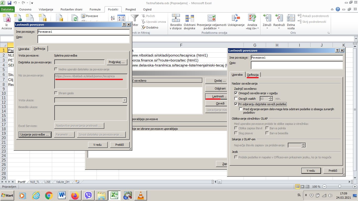This screenshot has height=201, width=358.
Task: Click the zoom slider handle
Action: tap(340, 187)
